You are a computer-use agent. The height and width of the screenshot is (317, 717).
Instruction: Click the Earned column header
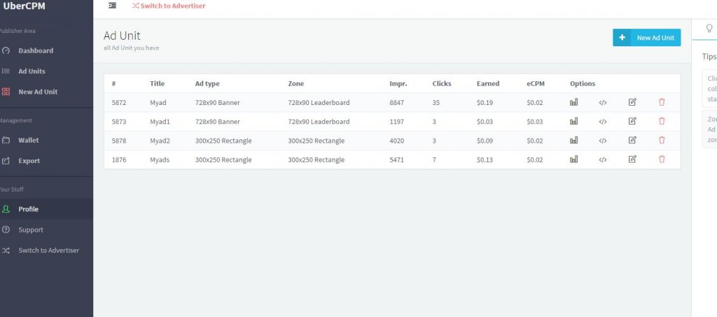tap(488, 83)
